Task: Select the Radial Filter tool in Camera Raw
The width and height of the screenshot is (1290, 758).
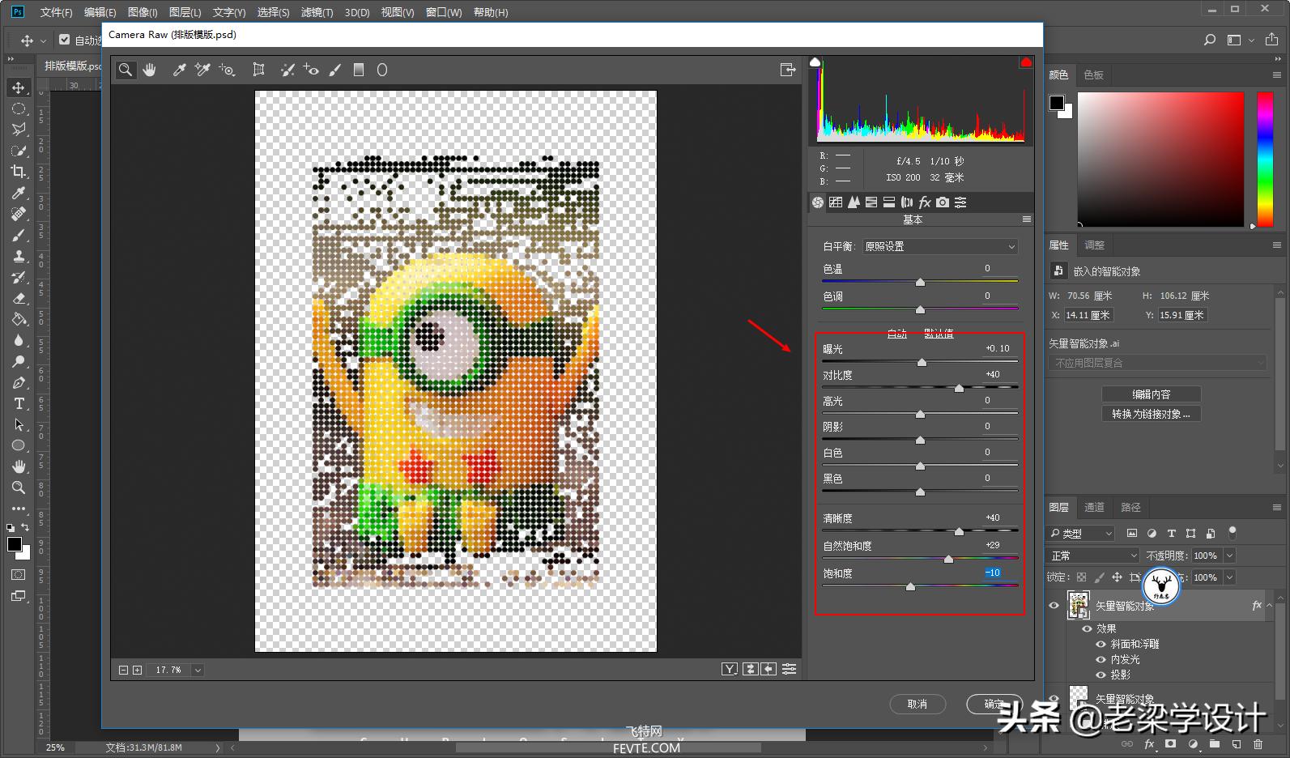Action: 382,70
